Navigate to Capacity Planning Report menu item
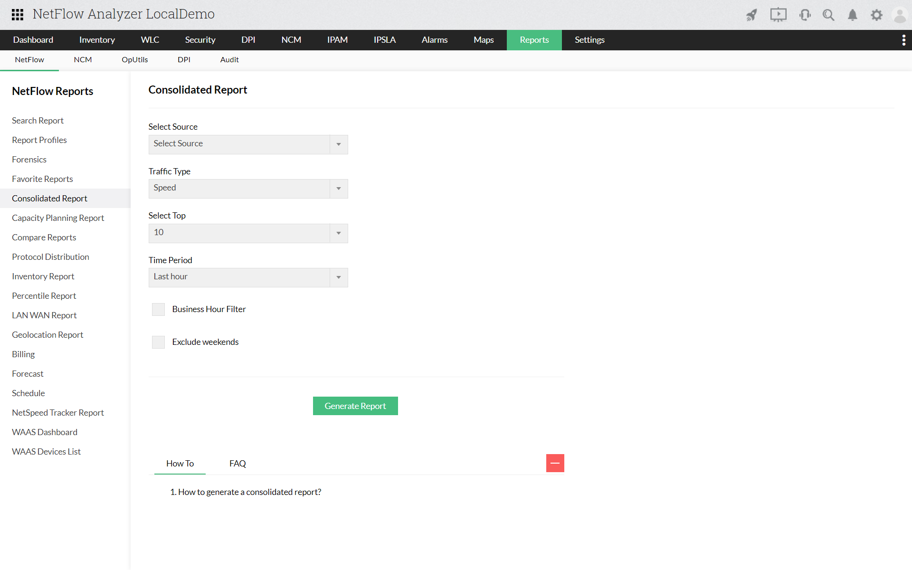 [58, 218]
